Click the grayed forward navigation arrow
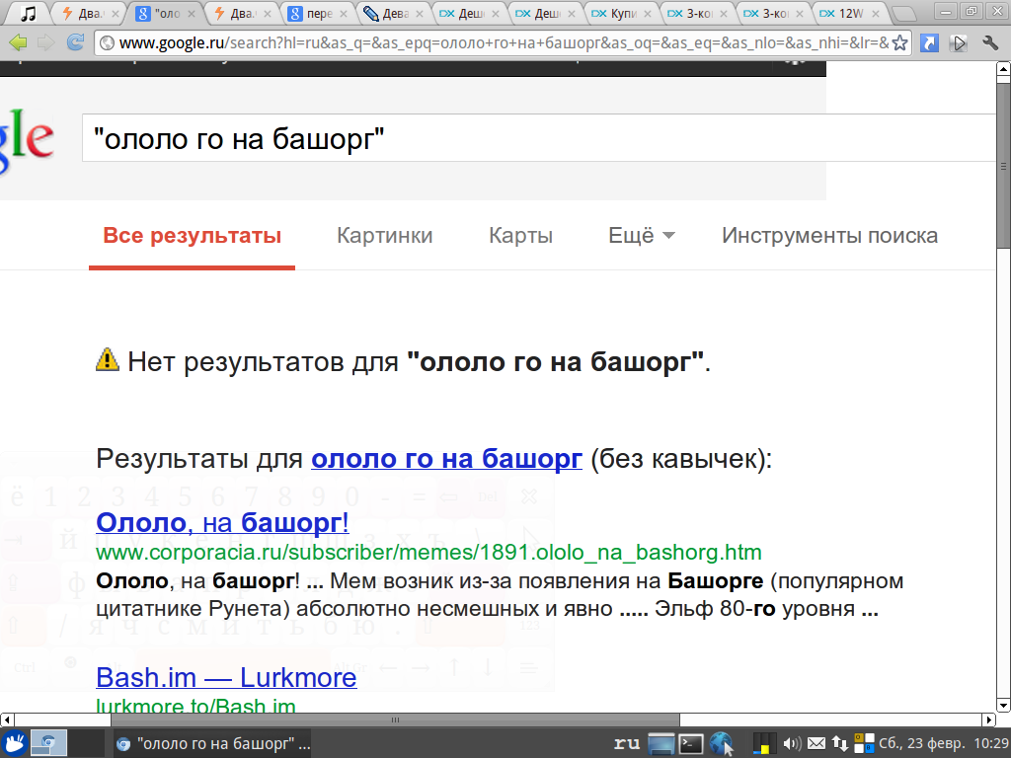1011x758 pixels. (x=46, y=43)
